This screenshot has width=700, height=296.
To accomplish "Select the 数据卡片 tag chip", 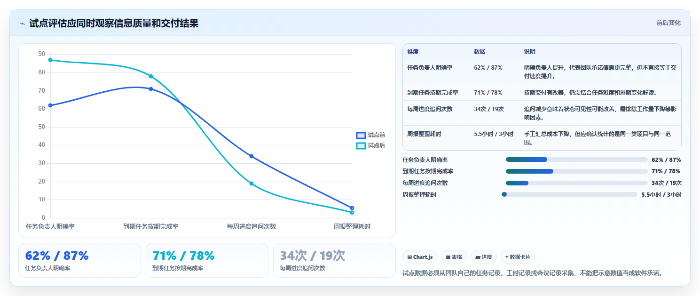I will (518, 257).
